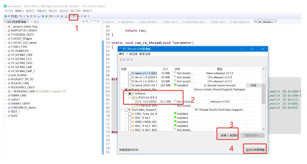Image resolution: width=307 pixels, height=164 pixels.
Task: Click the Infineon folder icon in SDK list
Action: (x=133, y=94)
